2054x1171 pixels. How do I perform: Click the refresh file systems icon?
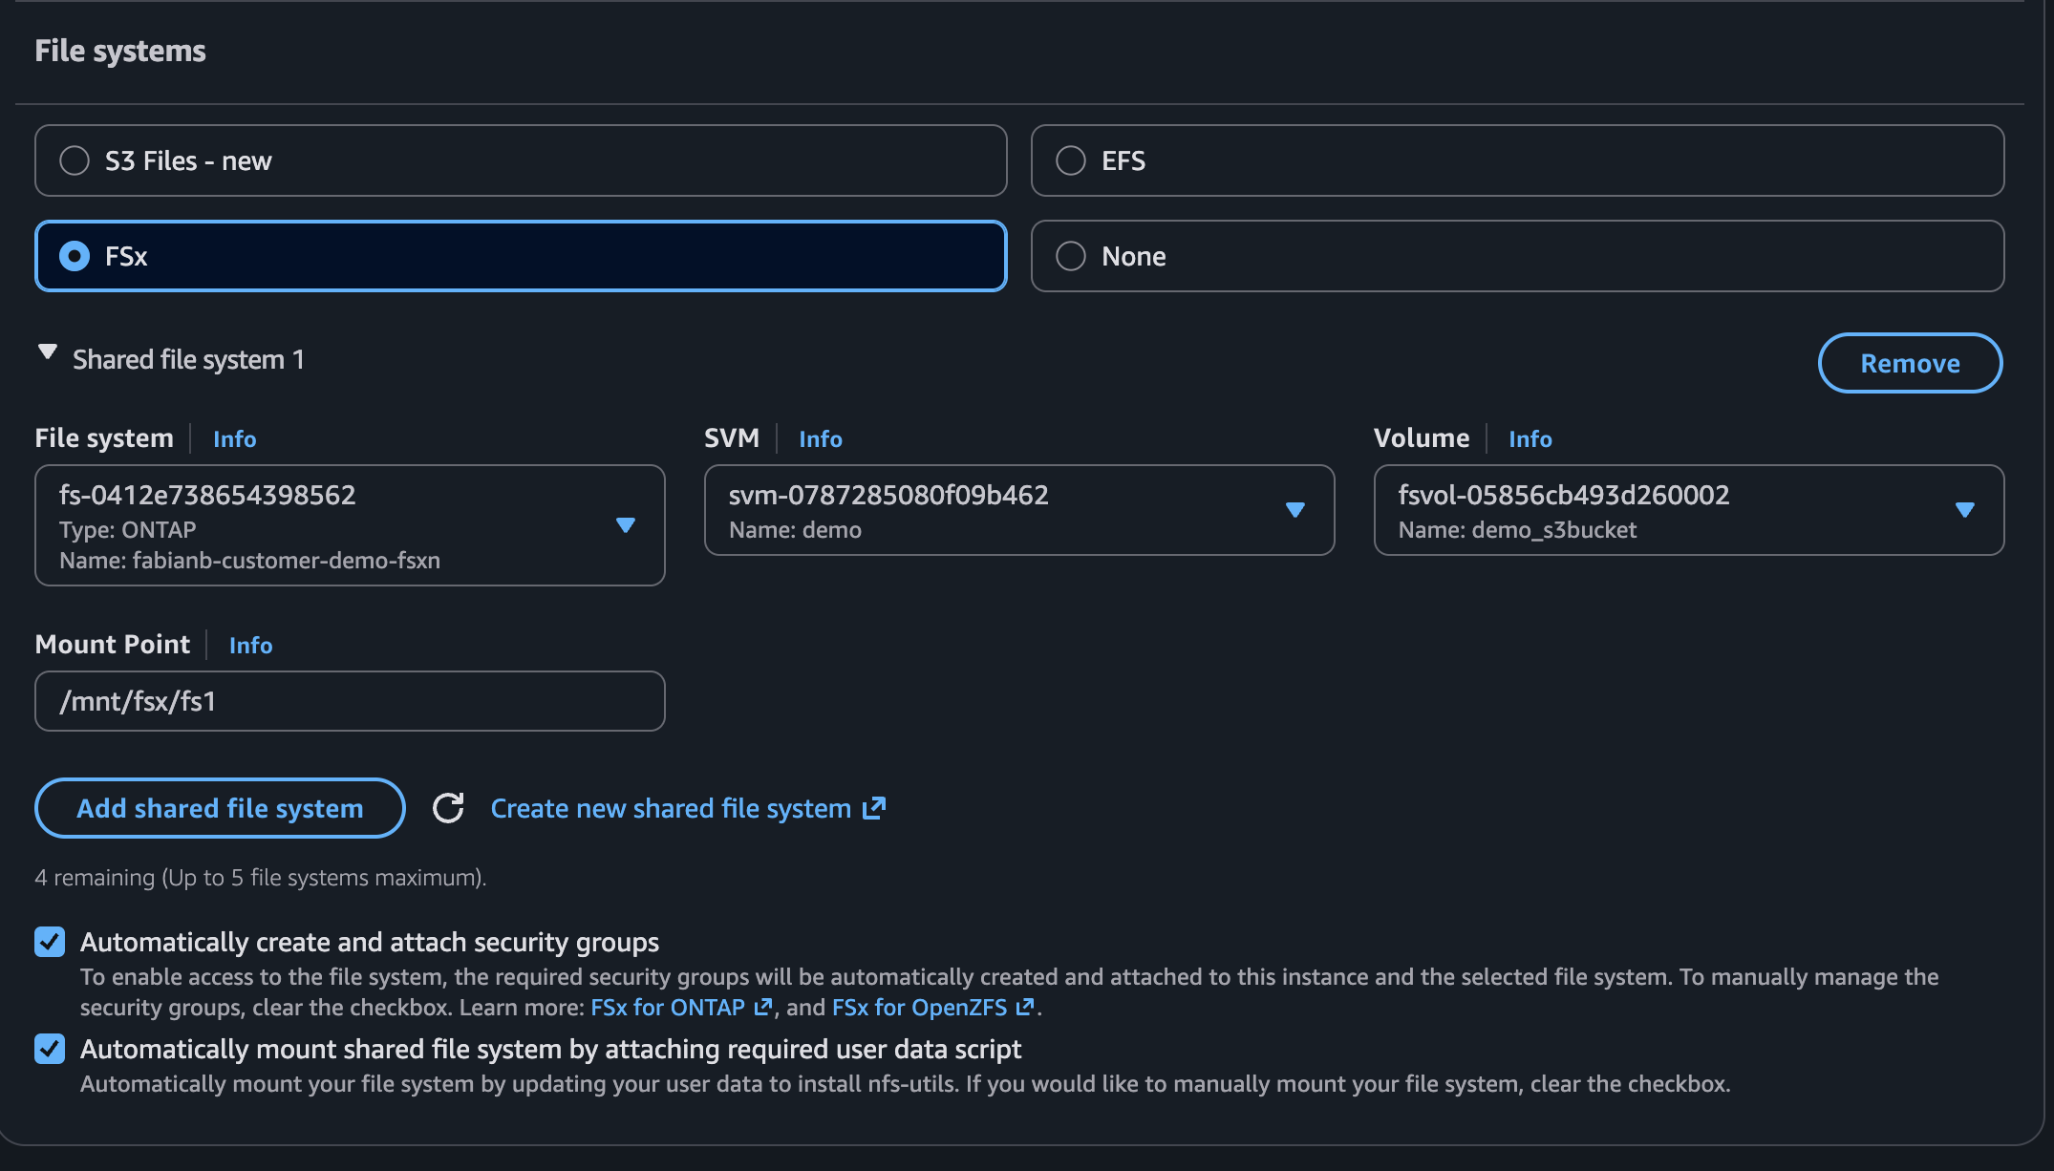[448, 808]
